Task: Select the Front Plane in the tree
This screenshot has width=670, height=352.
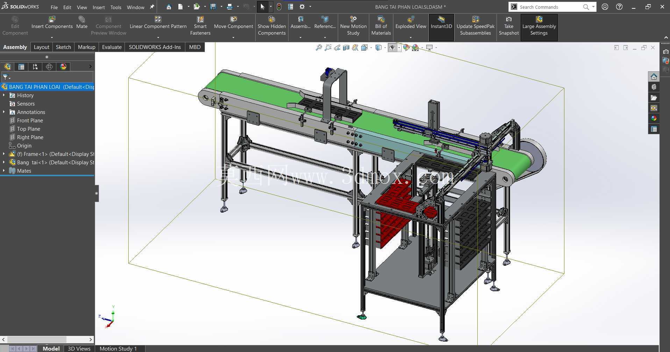Action: point(30,120)
